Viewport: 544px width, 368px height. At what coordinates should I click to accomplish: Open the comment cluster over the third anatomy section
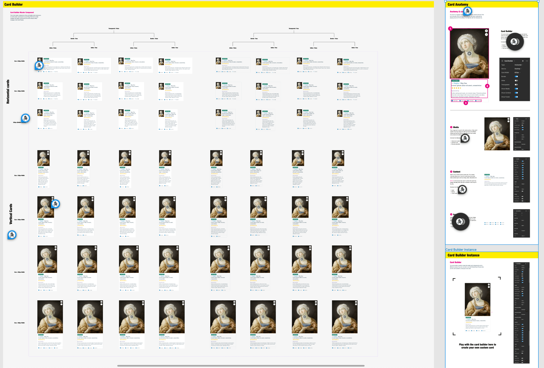tap(460, 221)
